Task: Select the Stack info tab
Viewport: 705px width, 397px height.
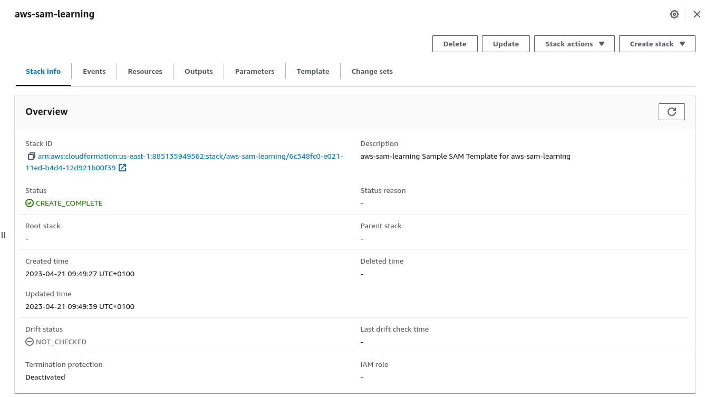Action: coord(43,72)
